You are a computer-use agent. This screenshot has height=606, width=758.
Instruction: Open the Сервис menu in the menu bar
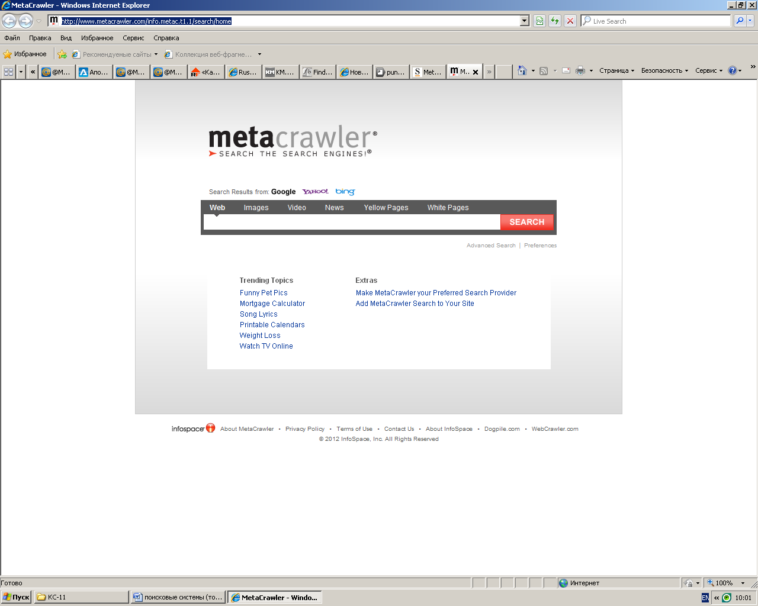(x=133, y=38)
